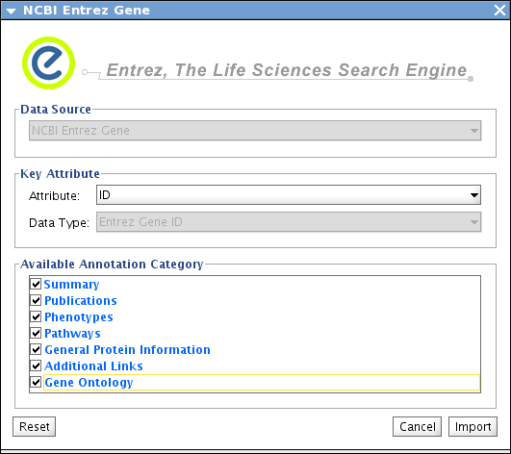Disable General Protein Information category
The image size is (511, 454).
(36, 349)
